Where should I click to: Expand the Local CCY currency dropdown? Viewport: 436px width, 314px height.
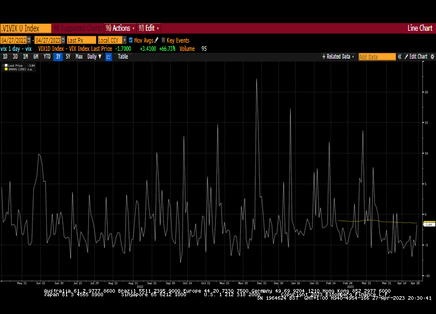coord(111,40)
